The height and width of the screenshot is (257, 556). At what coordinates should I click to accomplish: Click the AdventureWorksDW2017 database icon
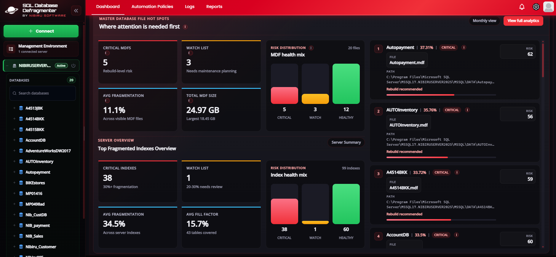click(21, 151)
